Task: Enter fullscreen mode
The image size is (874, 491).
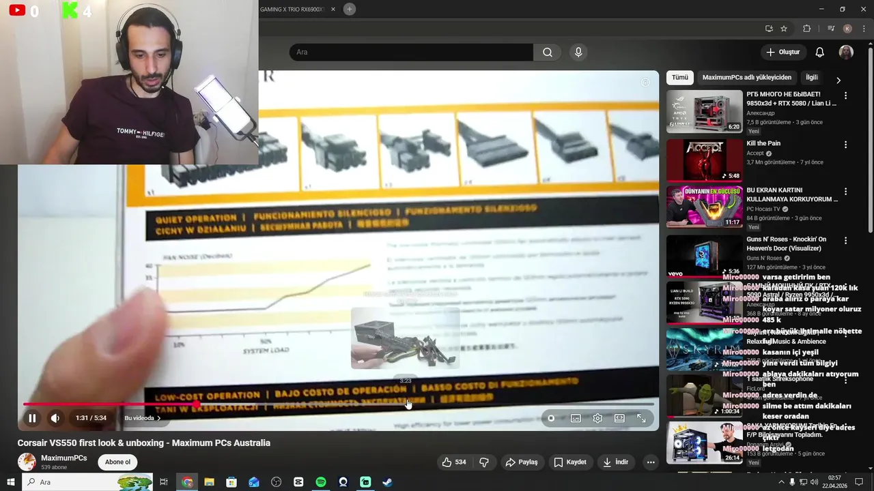Action: click(641, 418)
